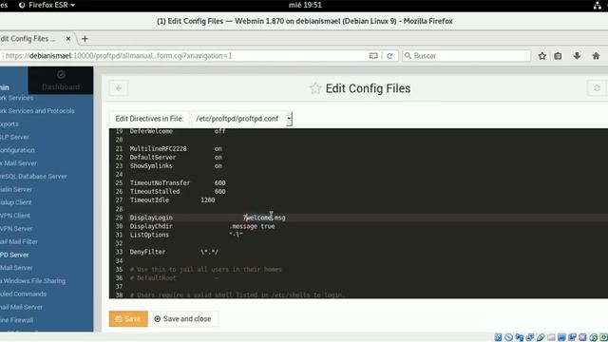This screenshot has height=342, width=608.
Task: Click the MultilineRFC2228 directive on line 21
Action: [159, 148]
